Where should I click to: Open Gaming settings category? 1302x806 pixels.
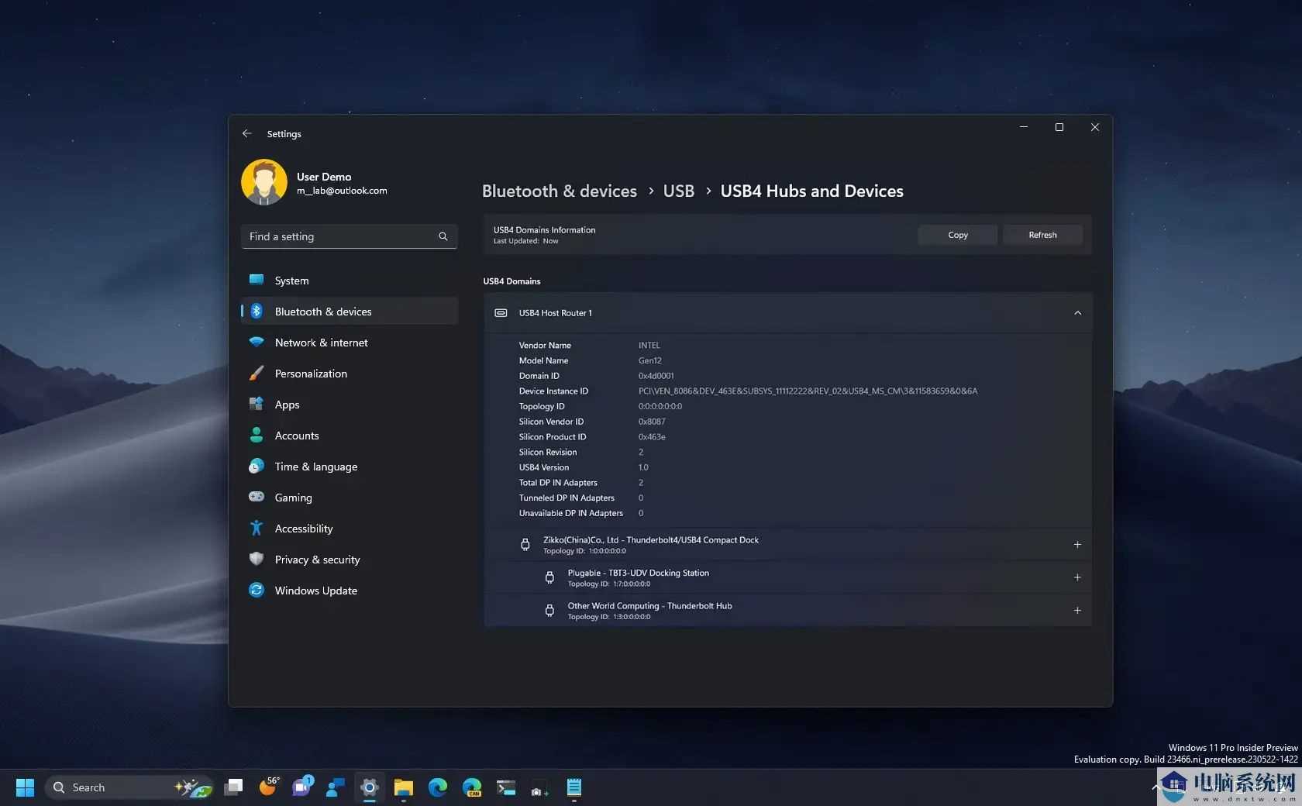(x=350, y=498)
